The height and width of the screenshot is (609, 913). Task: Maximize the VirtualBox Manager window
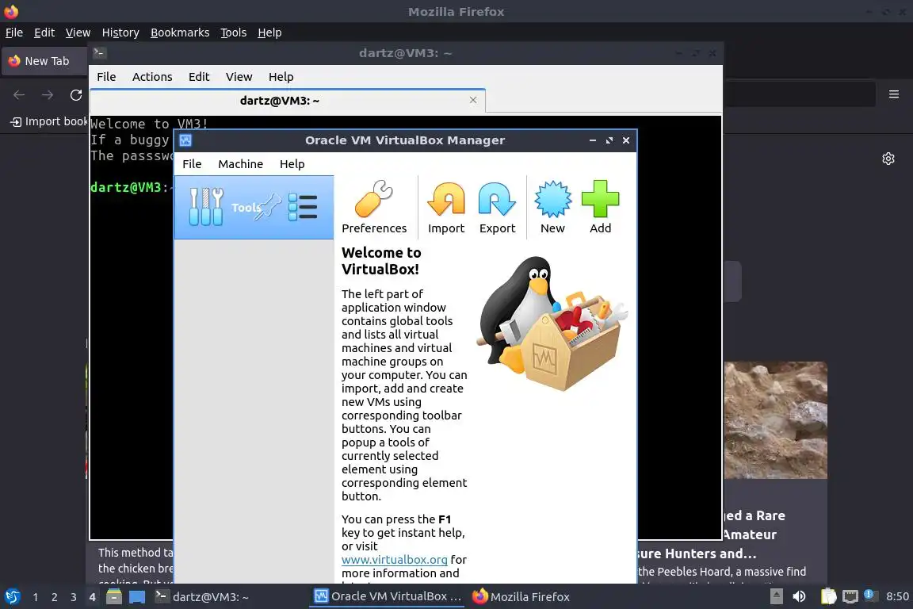(x=609, y=140)
